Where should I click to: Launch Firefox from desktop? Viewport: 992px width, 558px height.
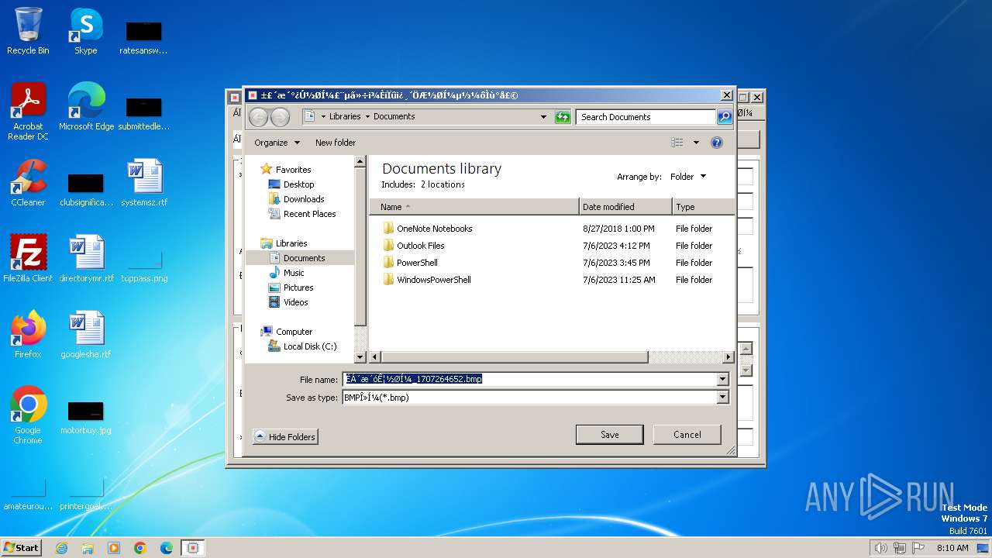[x=28, y=335]
